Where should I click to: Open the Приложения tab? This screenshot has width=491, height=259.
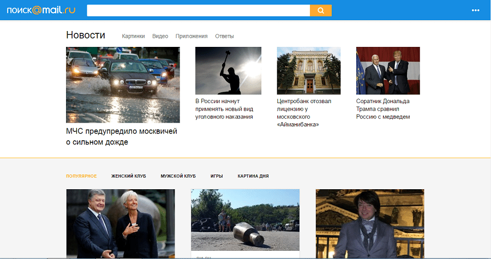pos(191,37)
